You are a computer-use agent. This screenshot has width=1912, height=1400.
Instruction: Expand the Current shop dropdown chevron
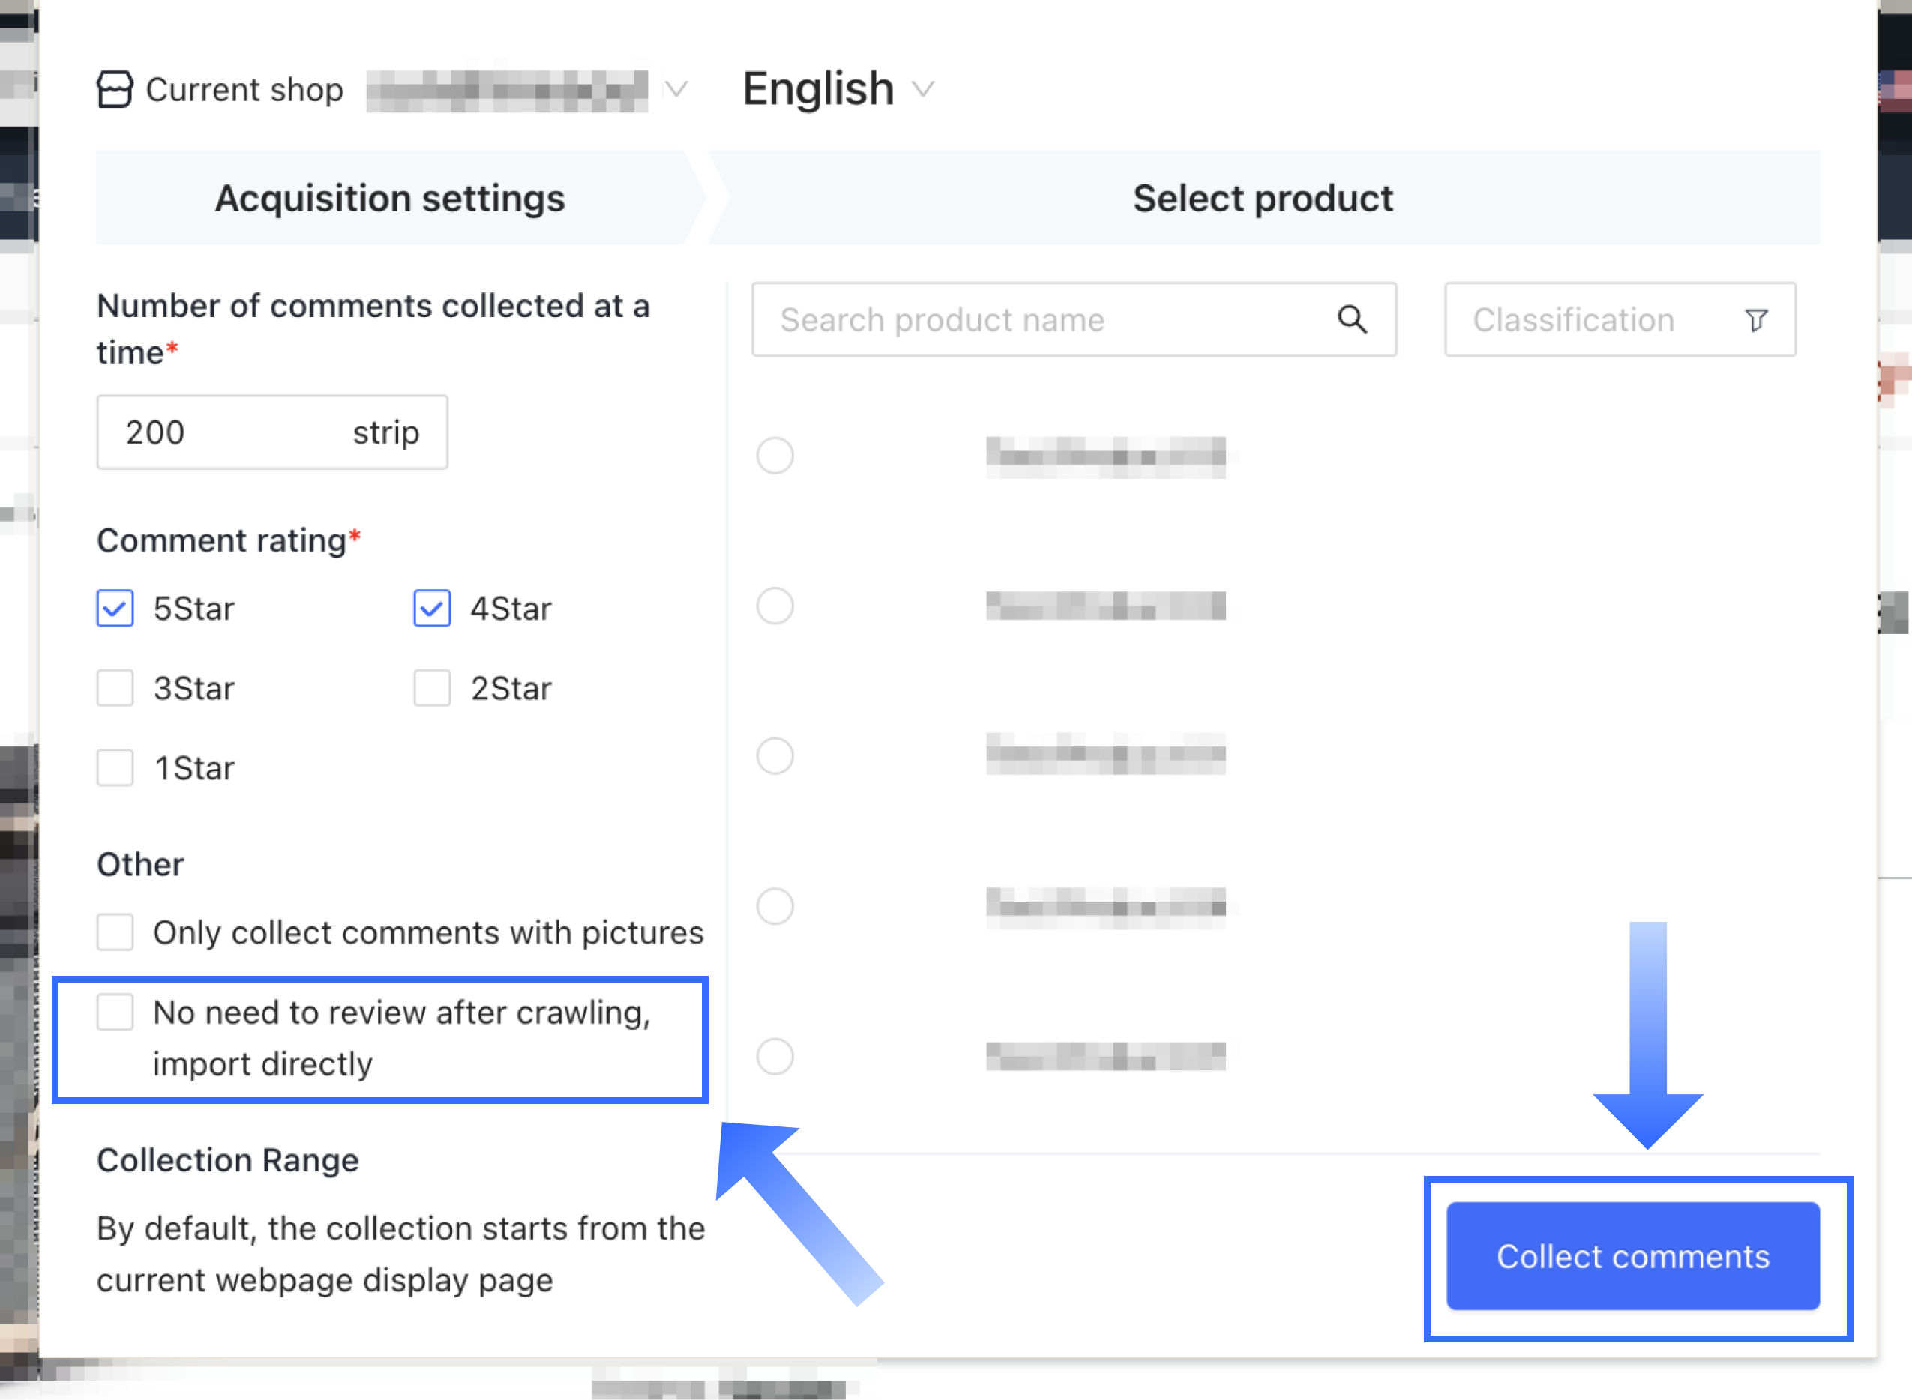676,89
